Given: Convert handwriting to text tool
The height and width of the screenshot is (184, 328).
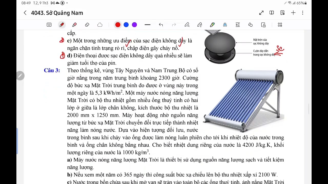Looking at the screenshot, I should click(x=200, y=25).
